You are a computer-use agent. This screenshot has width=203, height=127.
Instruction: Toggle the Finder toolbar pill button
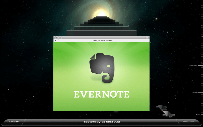tap(147, 38)
